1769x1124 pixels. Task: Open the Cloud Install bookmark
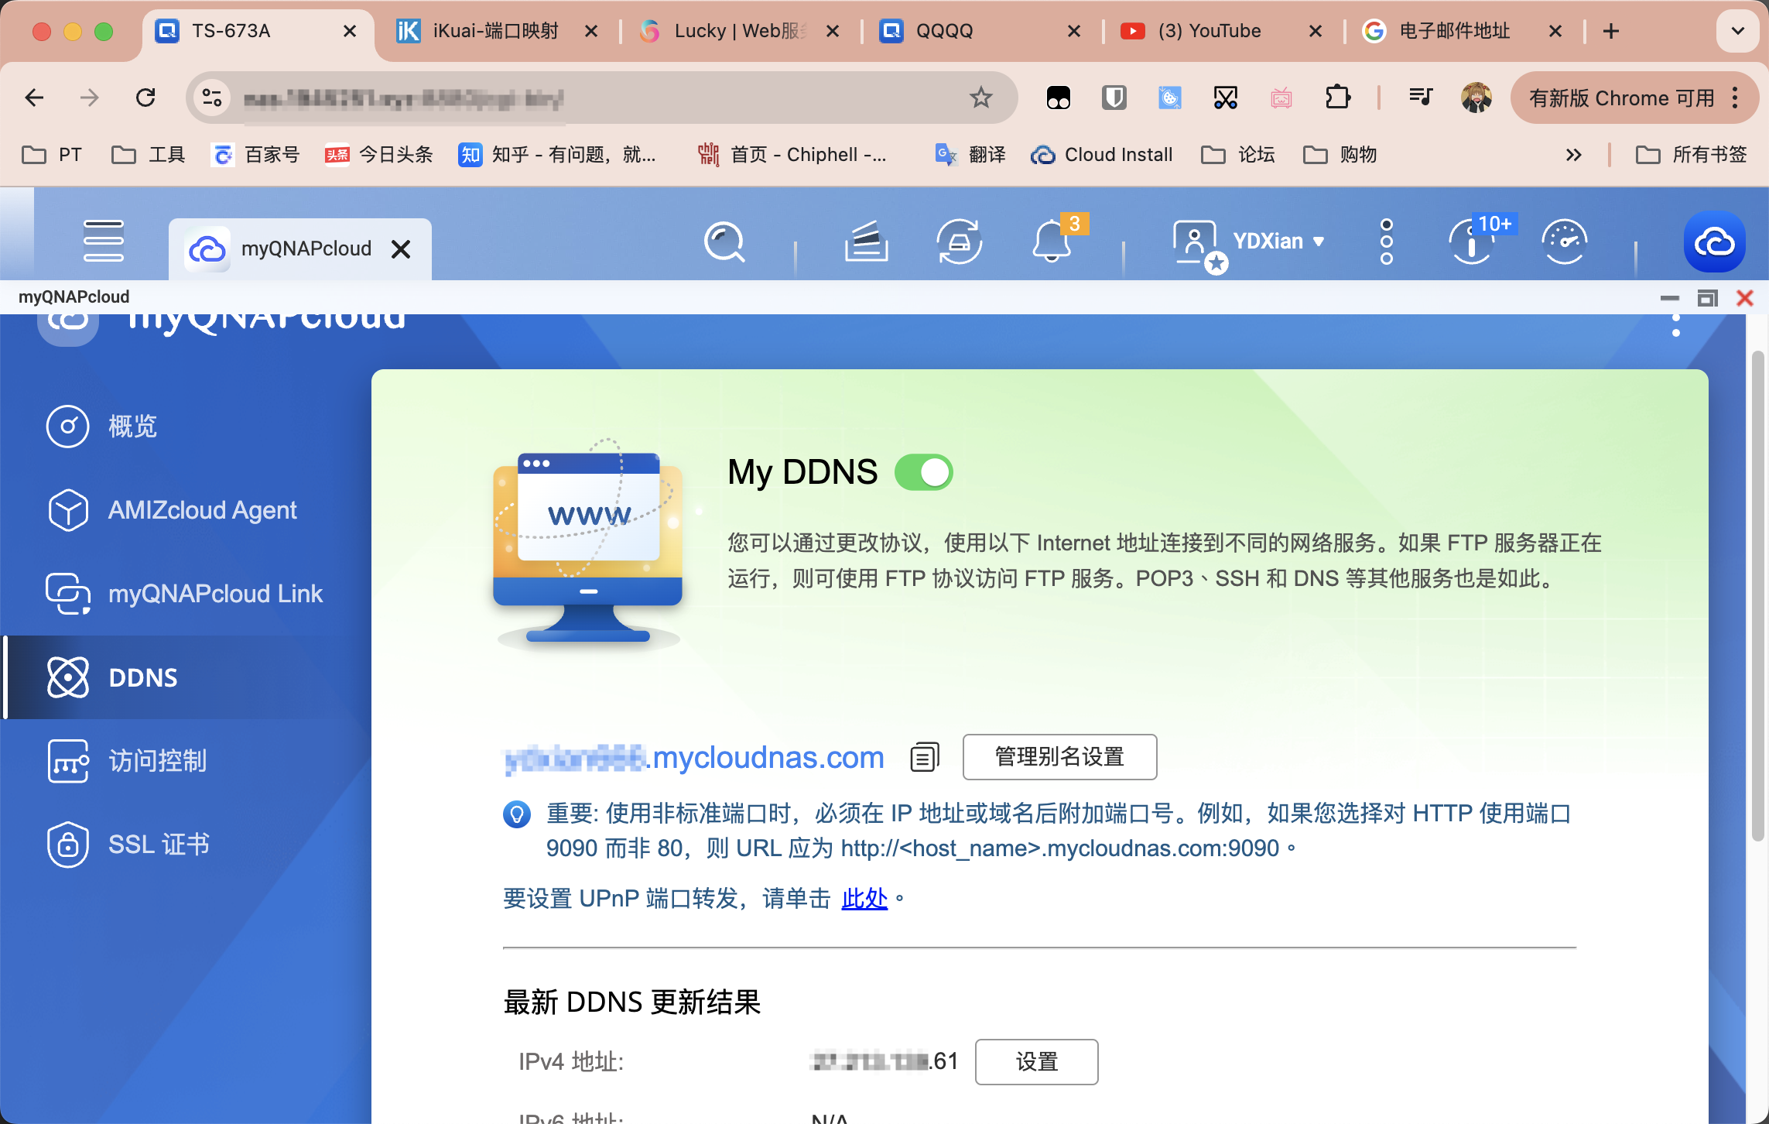[1102, 155]
